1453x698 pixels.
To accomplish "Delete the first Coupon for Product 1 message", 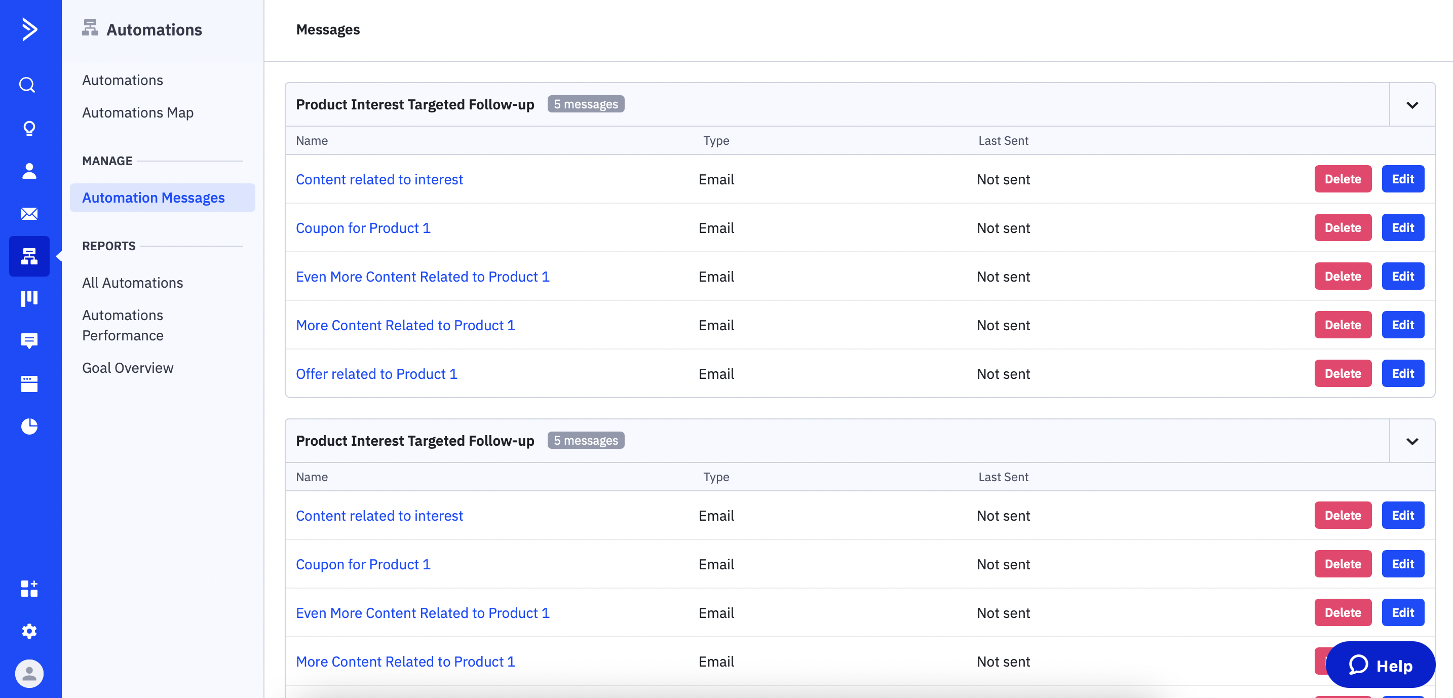I will 1343,228.
